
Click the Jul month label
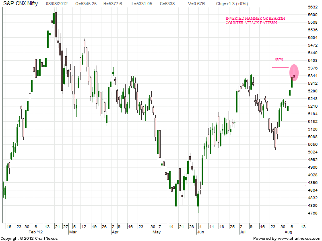pyautogui.click(x=243, y=232)
